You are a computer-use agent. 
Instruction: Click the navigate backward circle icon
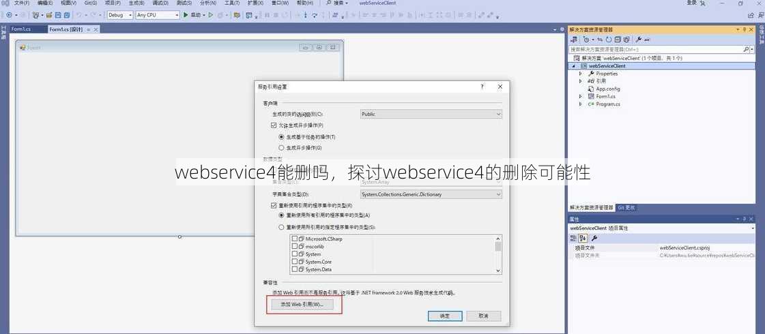(x=9, y=14)
